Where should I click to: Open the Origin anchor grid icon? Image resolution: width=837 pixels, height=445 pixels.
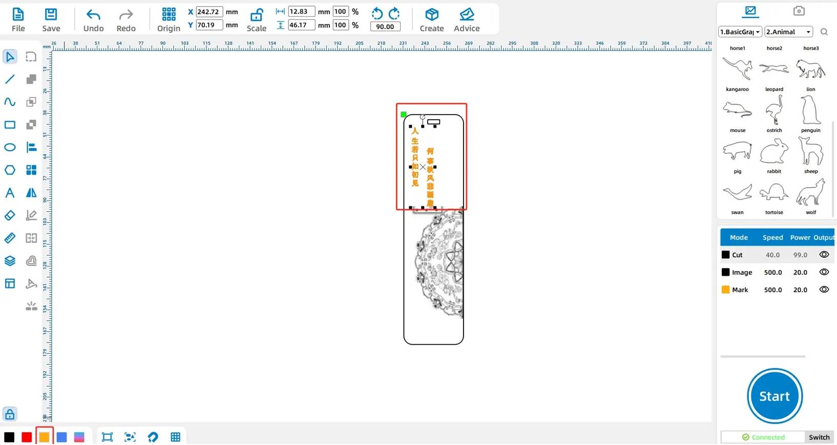[169, 14]
